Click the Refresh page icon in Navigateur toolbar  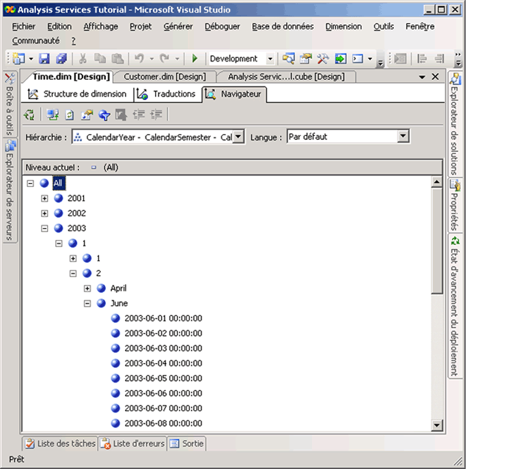pos(70,115)
